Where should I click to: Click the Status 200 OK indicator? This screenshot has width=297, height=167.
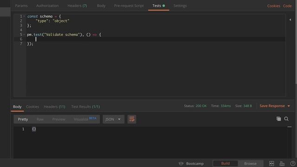click(195, 106)
